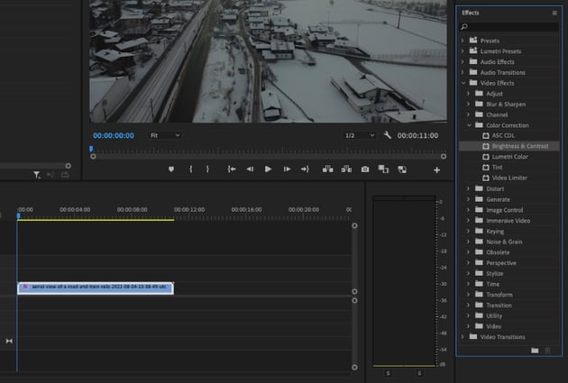Select the Effects panel tab
Screen dimensions: 568x383
471,13
